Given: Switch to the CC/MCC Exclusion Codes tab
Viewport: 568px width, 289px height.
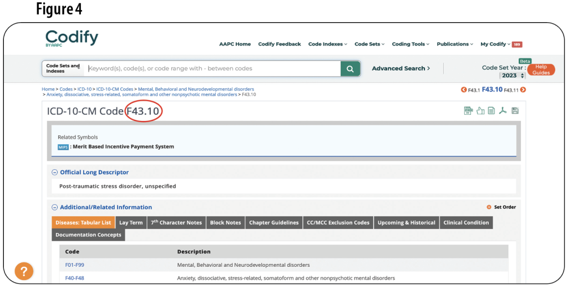Looking at the screenshot, I should click(x=338, y=223).
